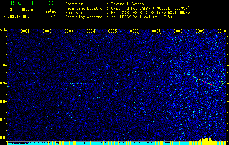
Task: Click the kHz axis unit label
Action: [x=3, y=29]
